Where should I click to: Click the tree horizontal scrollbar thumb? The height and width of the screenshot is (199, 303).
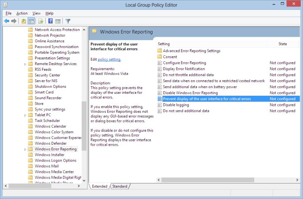point(30,186)
